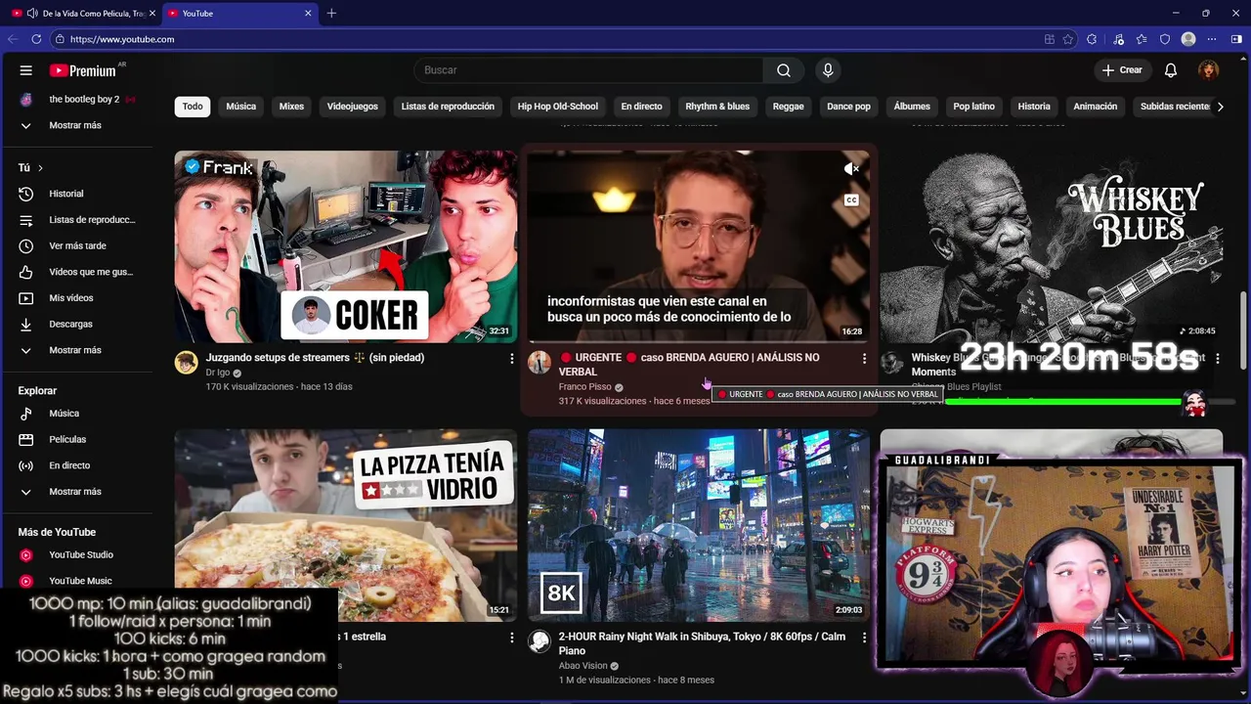Expand Mostrar más under En directo
Viewport: 1251px width, 704px height.
pos(76,492)
